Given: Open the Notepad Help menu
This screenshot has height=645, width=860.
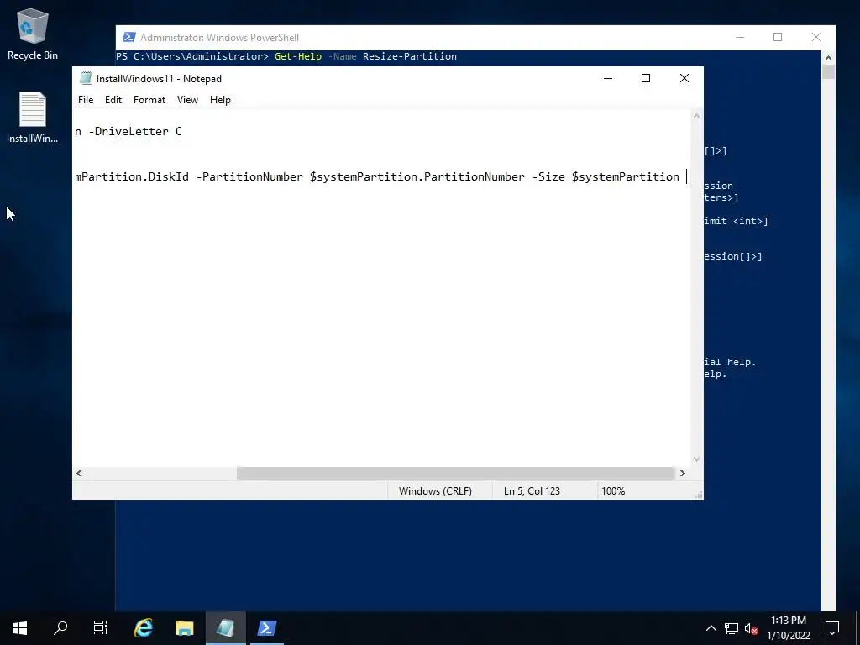Looking at the screenshot, I should [220, 100].
